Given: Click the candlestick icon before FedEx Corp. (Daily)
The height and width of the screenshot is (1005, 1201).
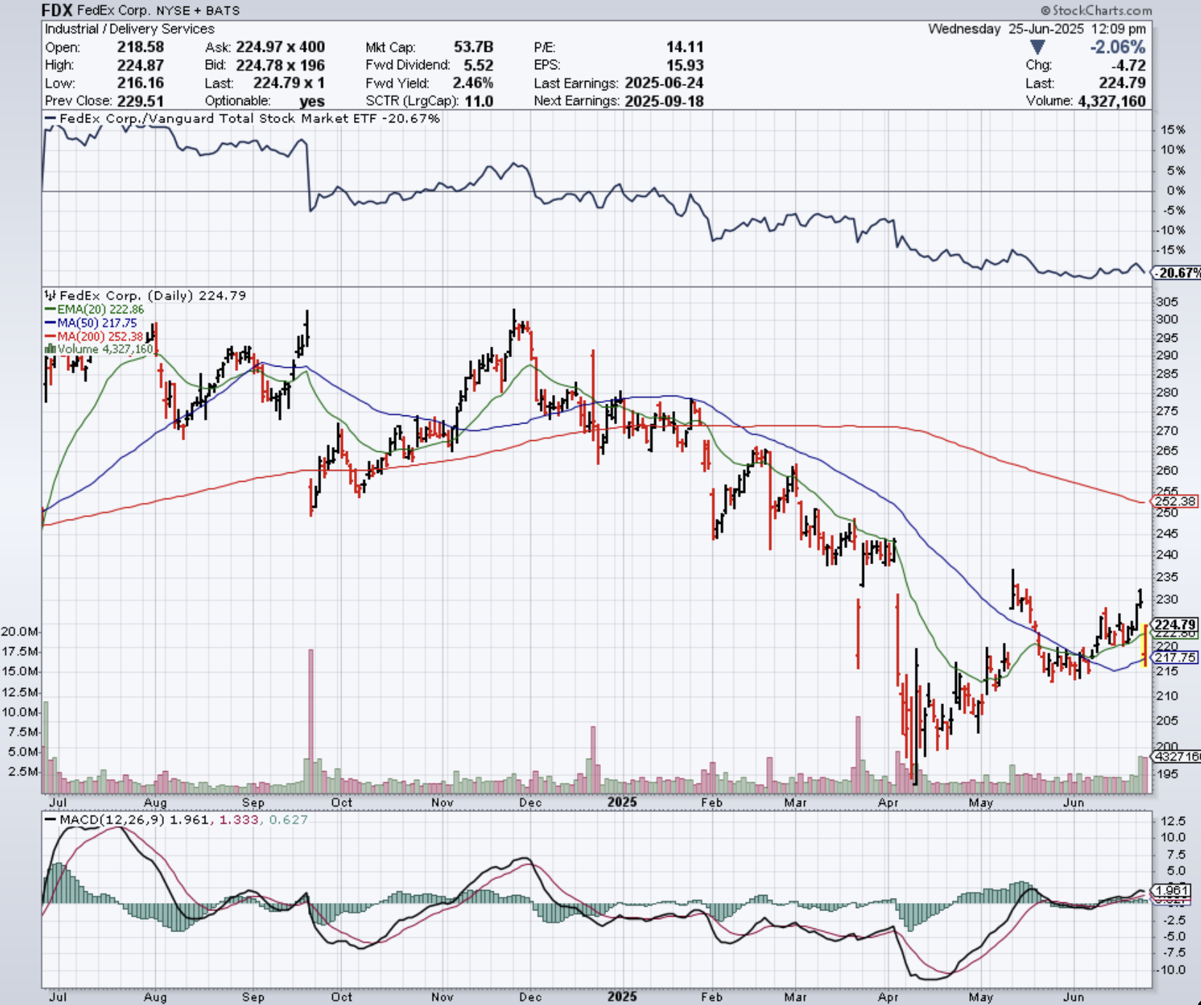Looking at the screenshot, I should click(x=50, y=296).
